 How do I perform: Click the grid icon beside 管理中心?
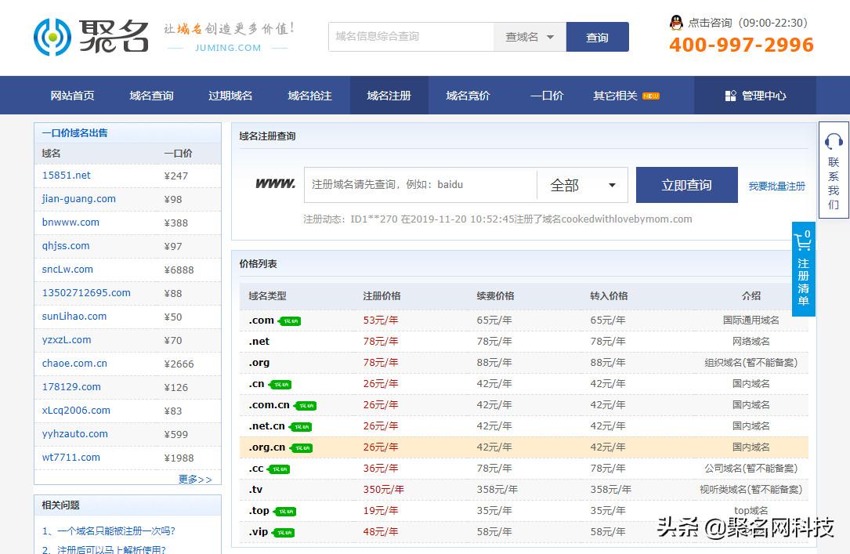point(730,96)
